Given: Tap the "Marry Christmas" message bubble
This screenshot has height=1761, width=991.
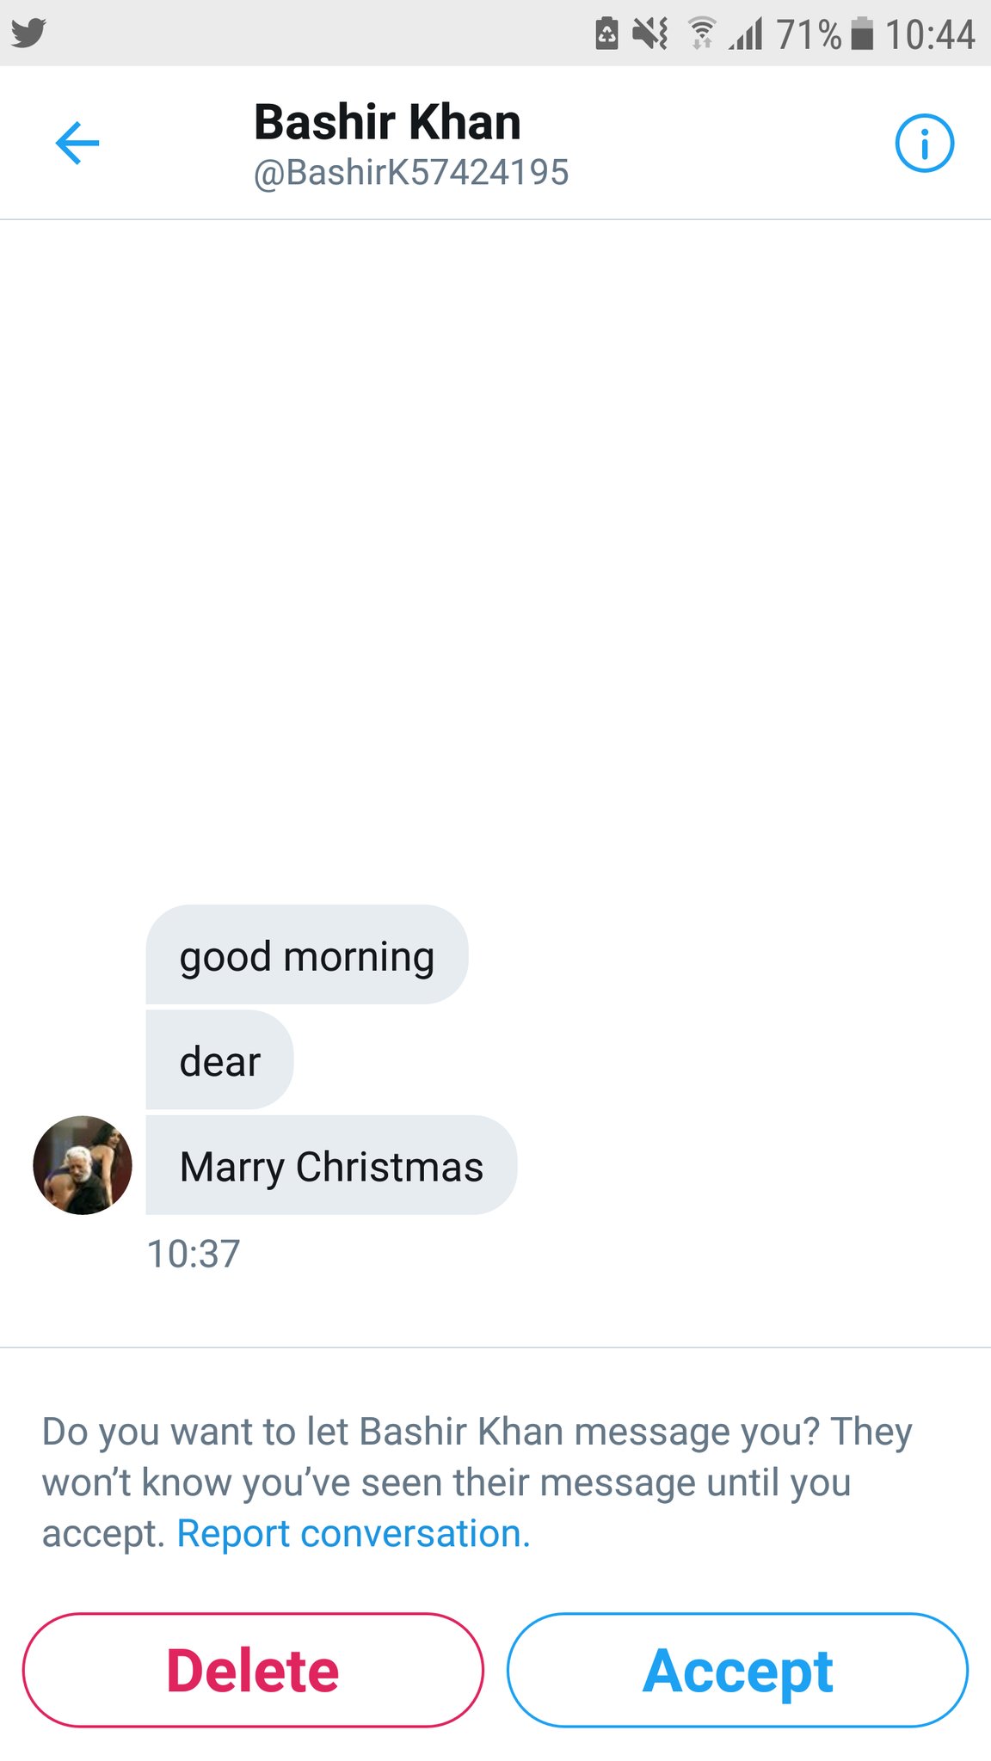Looking at the screenshot, I should [x=331, y=1165].
